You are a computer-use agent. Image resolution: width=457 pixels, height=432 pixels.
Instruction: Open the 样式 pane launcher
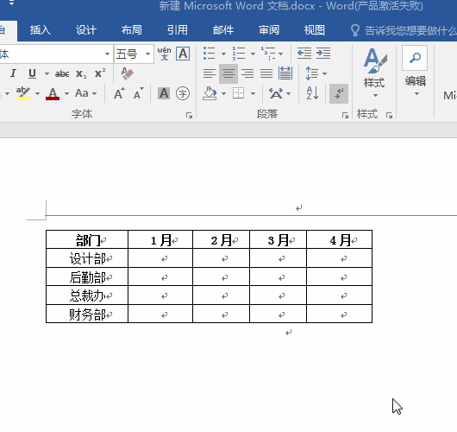point(389,116)
